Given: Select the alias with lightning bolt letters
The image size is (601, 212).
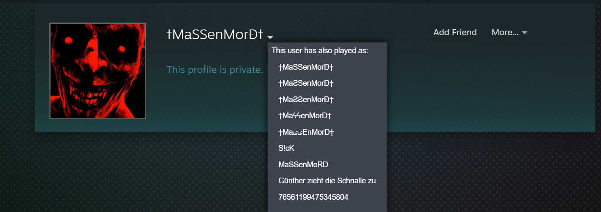Looking at the screenshot, I should point(305,116).
